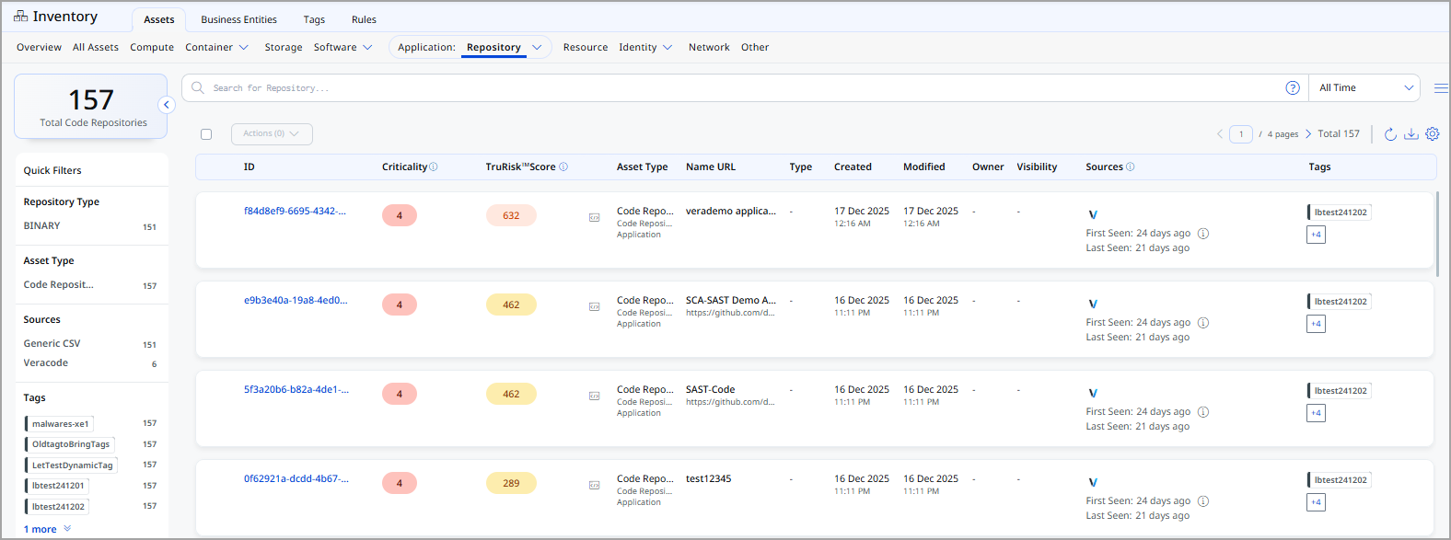1451x540 pixels.
Task: Click the download results icon
Action: click(1410, 134)
